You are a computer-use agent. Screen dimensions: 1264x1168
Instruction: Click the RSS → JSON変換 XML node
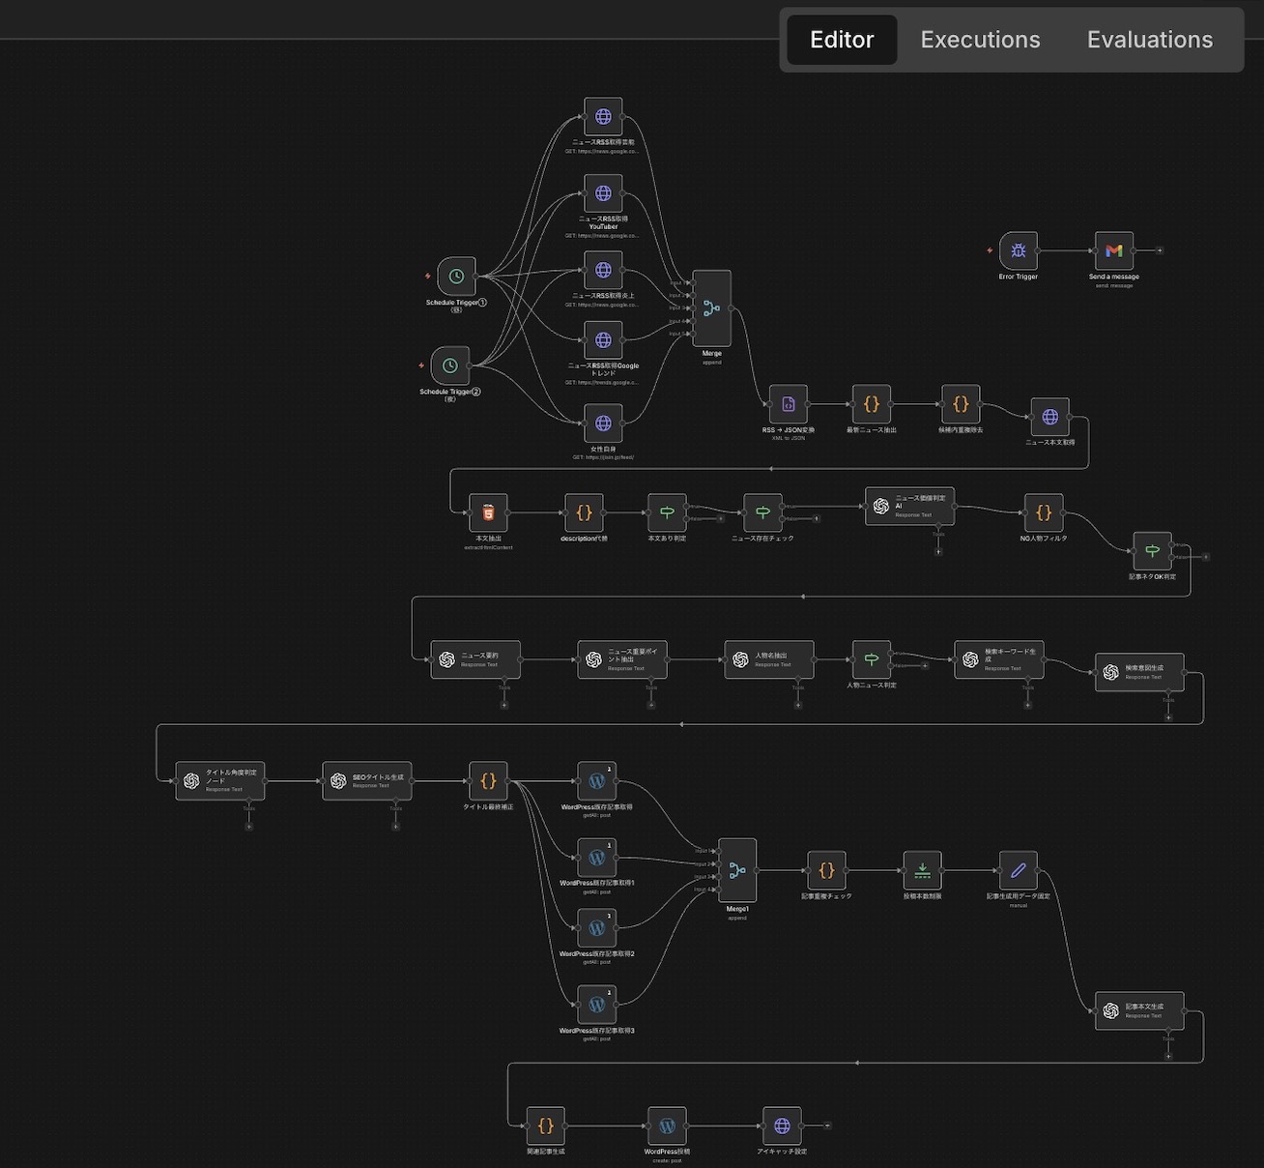(x=789, y=404)
